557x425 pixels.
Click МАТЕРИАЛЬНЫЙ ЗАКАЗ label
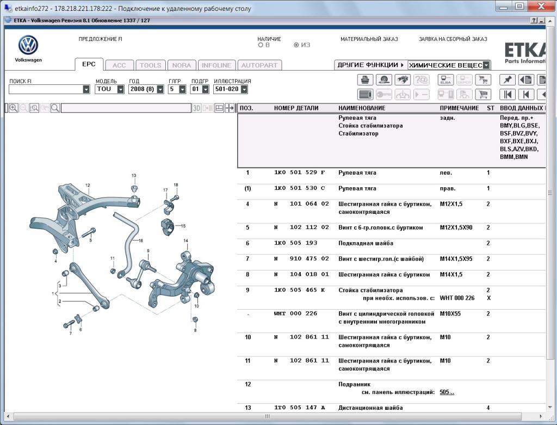(369, 39)
